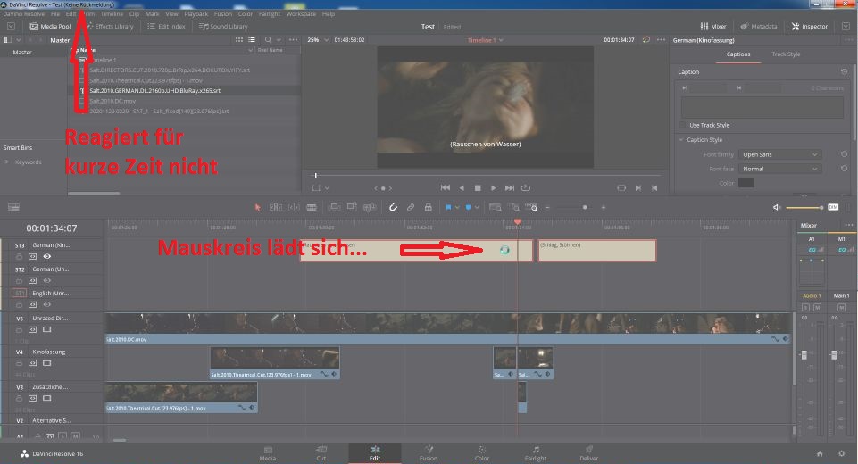Disable the V4 Kinofassung video track

(x=47, y=363)
